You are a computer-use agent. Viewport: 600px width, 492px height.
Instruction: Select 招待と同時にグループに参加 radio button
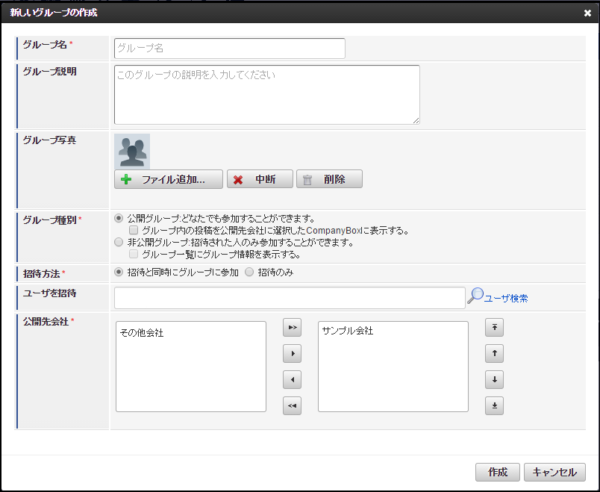click(119, 273)
